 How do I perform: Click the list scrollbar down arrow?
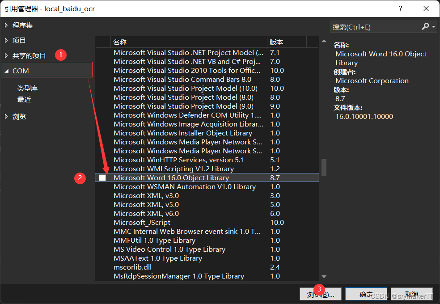(324, 277)
